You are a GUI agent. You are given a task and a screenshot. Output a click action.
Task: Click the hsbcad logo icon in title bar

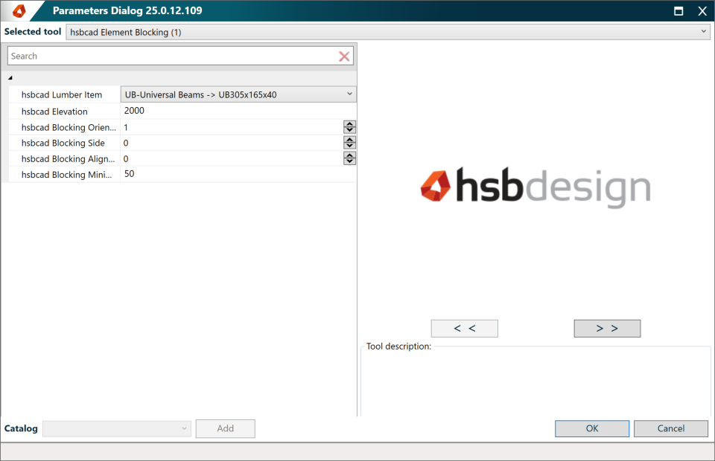[19, 10]
